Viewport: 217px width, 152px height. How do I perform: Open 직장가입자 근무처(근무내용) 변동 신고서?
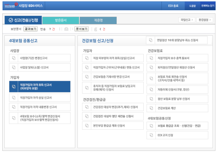click(x=113, y=67)
